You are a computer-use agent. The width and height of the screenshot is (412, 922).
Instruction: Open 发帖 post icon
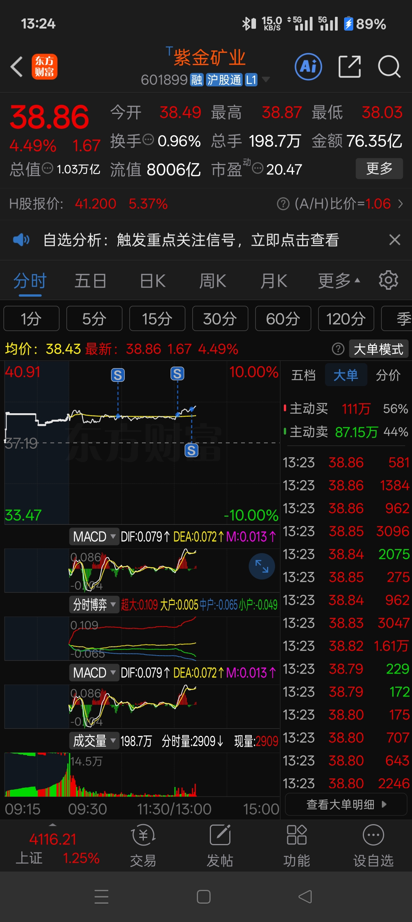(x=220, y=846)
